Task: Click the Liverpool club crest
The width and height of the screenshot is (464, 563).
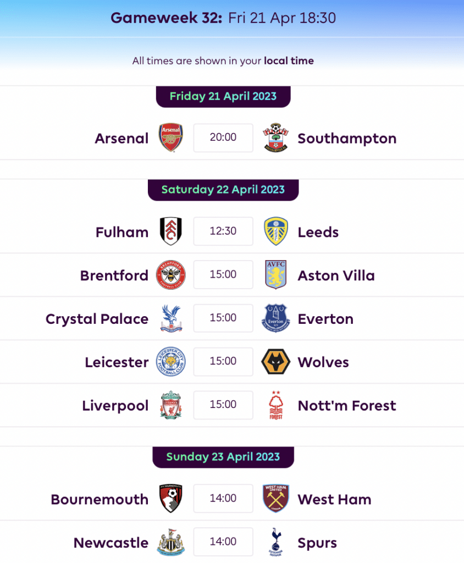Action: point(171,405)
